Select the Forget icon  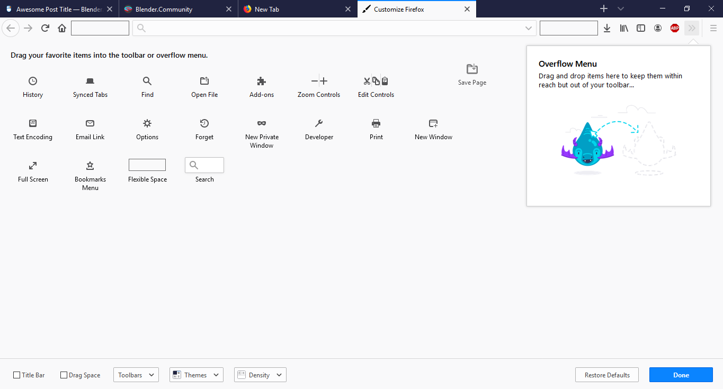(204, 123)
